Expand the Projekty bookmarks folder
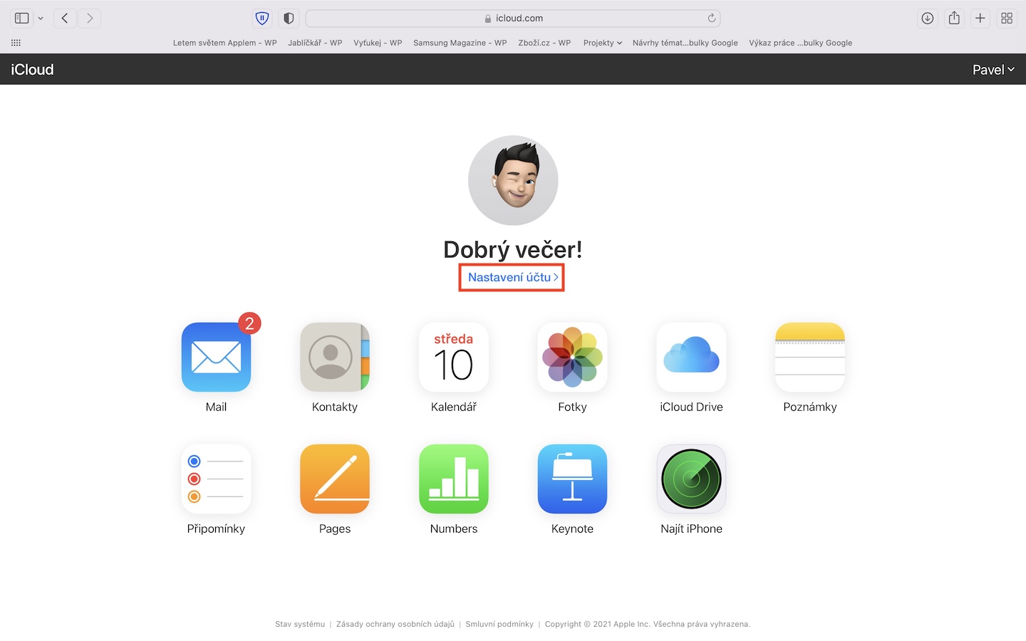Screen dimensions: 1026x641 click(603, 43)
